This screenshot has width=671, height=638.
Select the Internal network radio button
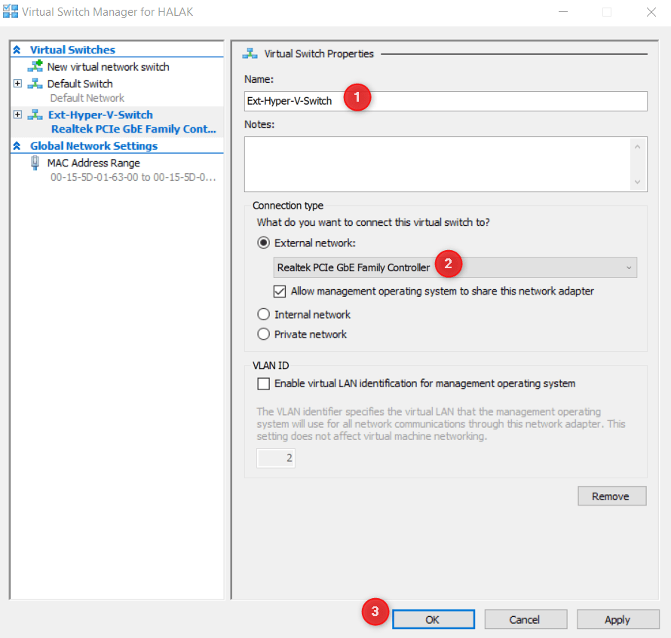[x=264, y=314]
